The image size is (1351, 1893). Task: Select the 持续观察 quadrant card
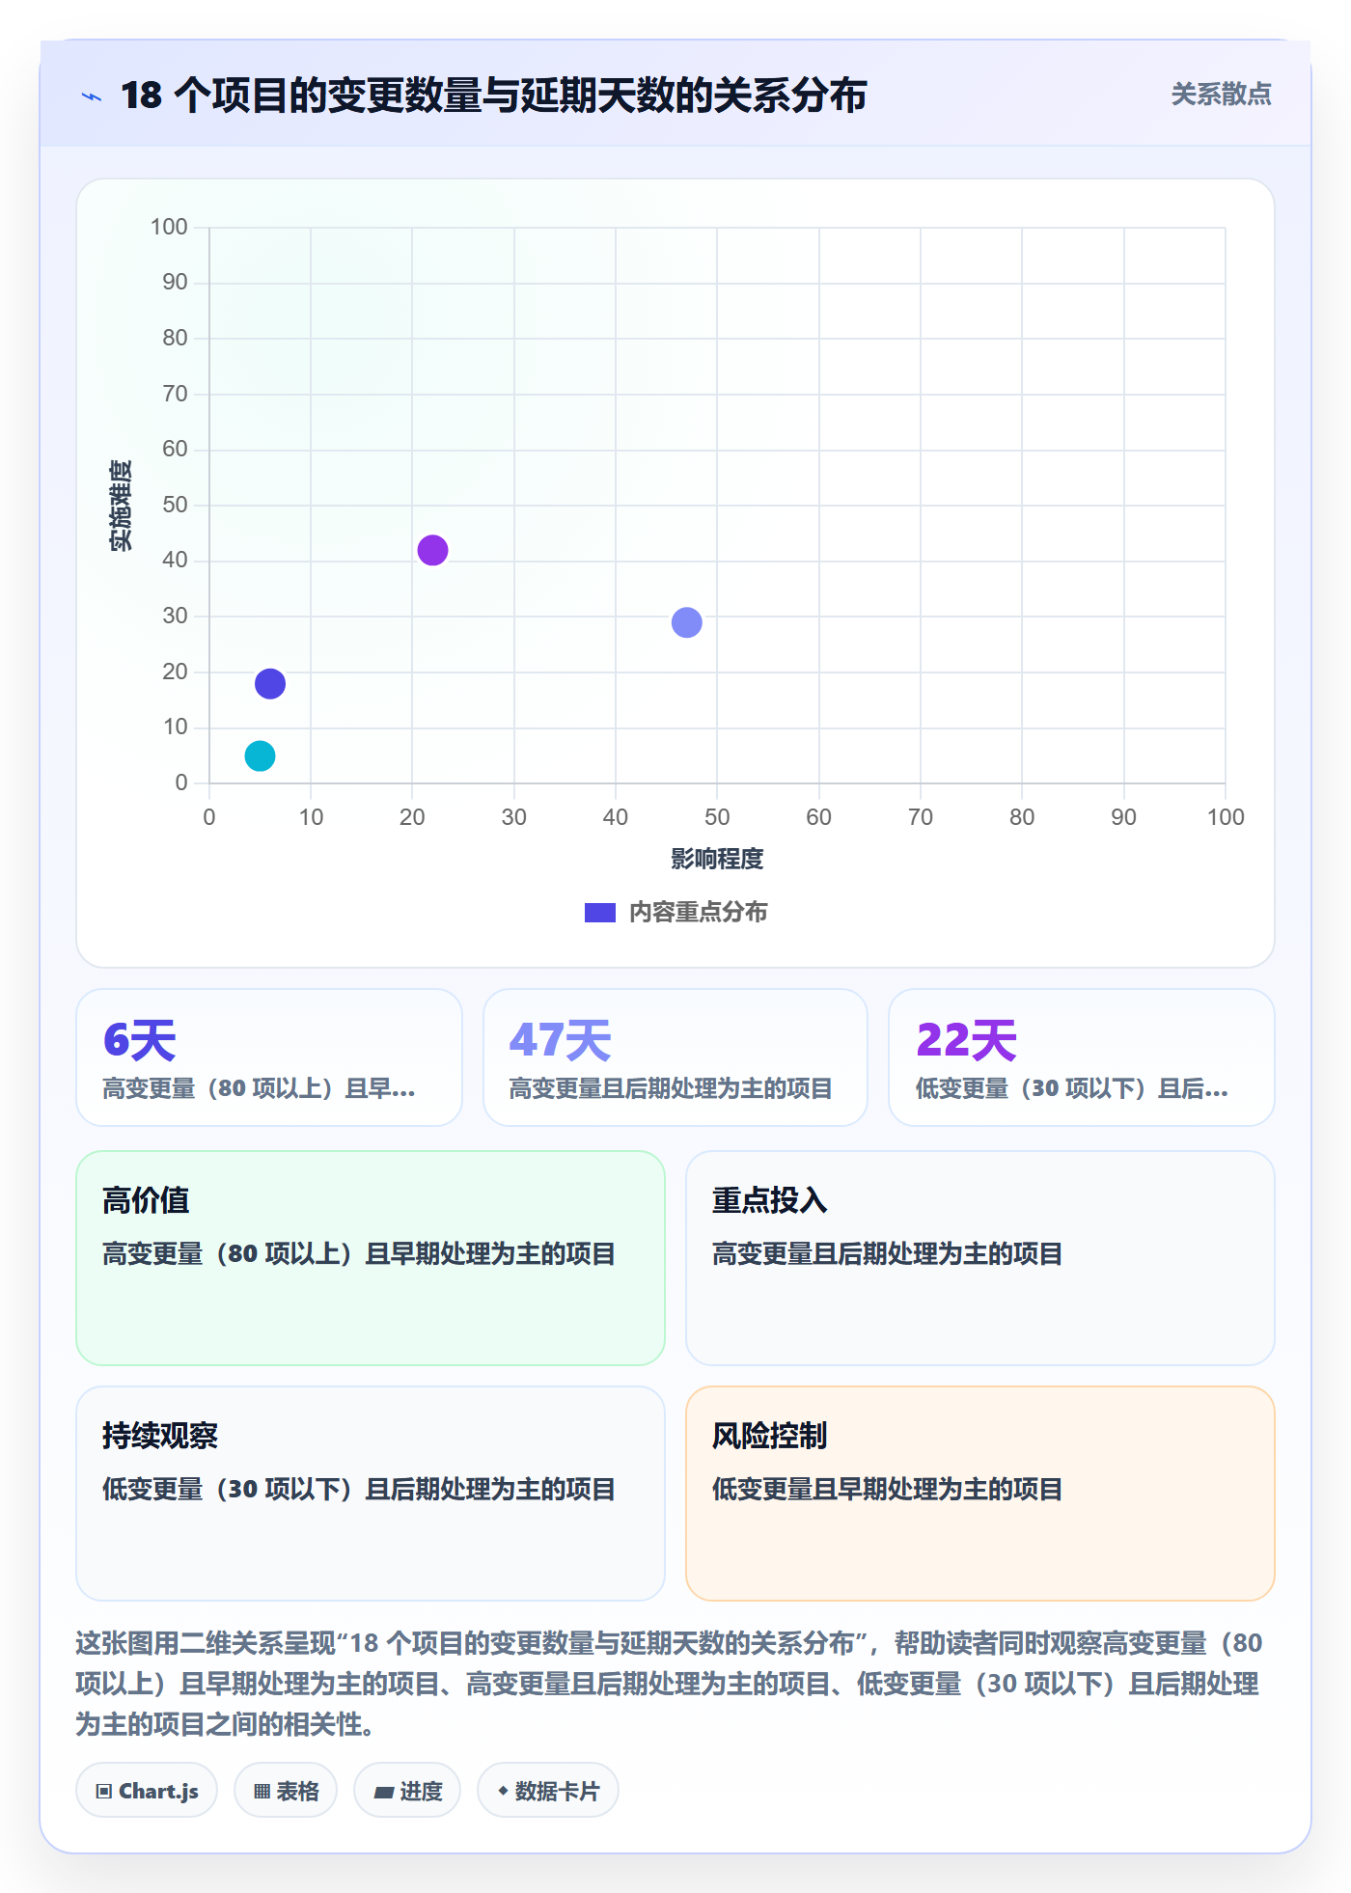click(x=371, y=1494)
